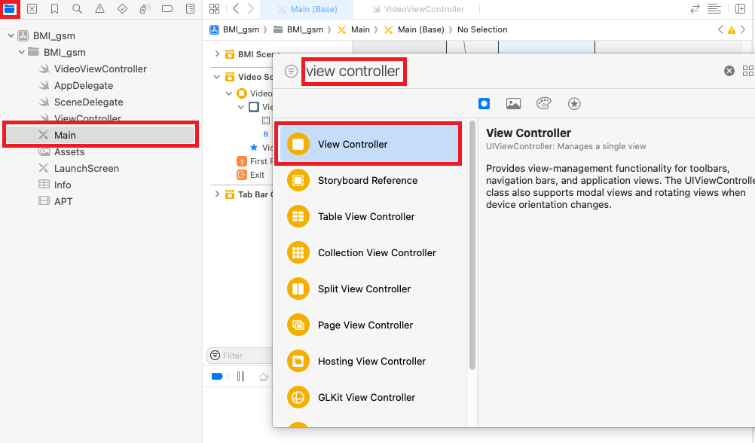Jump to next issue arrow
The image size is (755, 443).
tap(743, 29)
